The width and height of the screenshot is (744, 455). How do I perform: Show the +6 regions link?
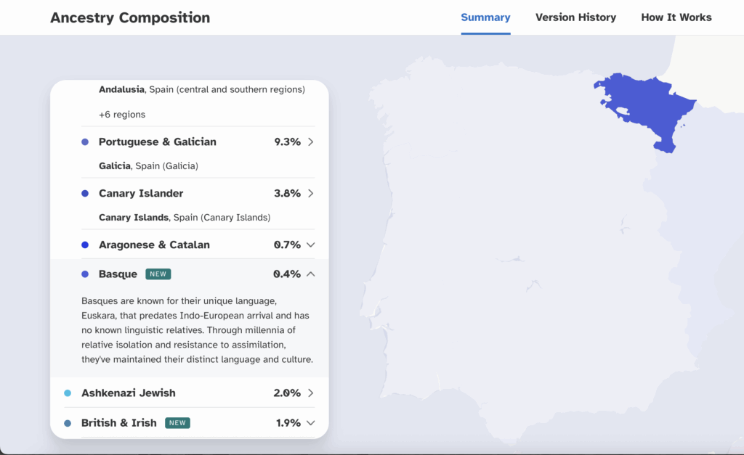click(122, 115)
